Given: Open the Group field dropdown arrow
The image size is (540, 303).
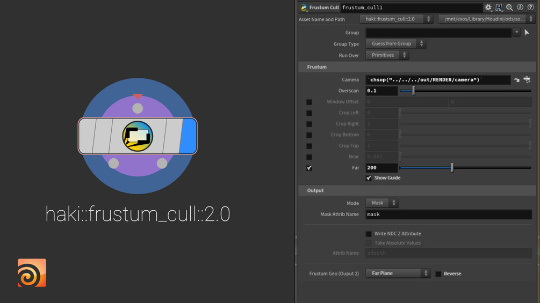Looking at the screenshot, I should click(x=516, y=32).
